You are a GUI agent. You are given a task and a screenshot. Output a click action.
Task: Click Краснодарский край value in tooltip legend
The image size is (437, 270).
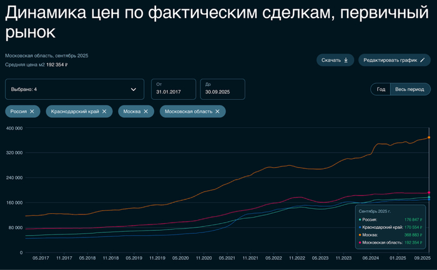tap(415, 227)
